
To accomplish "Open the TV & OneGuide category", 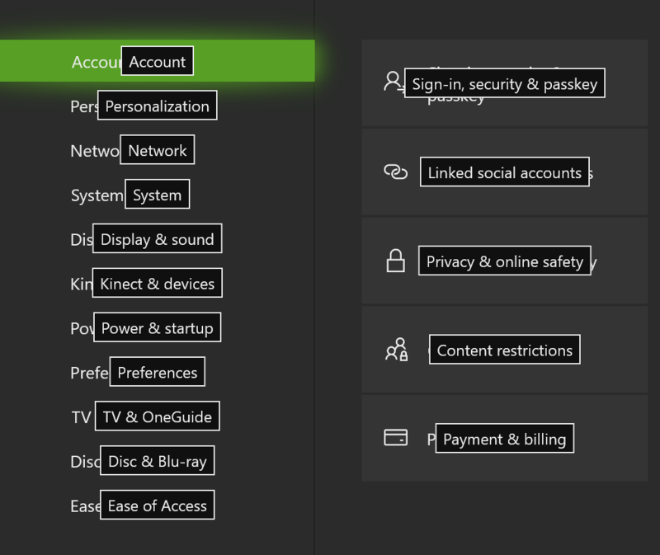I will 157,416.
